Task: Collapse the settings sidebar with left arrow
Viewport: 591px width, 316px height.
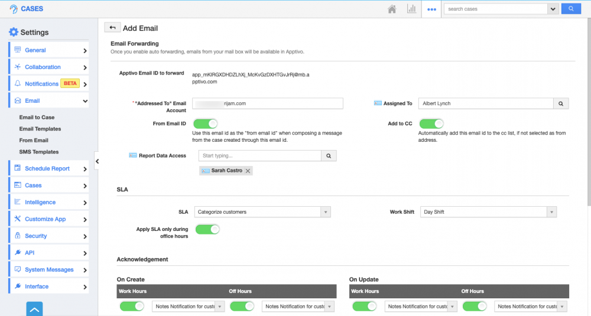Action: [x=97, y=161]
